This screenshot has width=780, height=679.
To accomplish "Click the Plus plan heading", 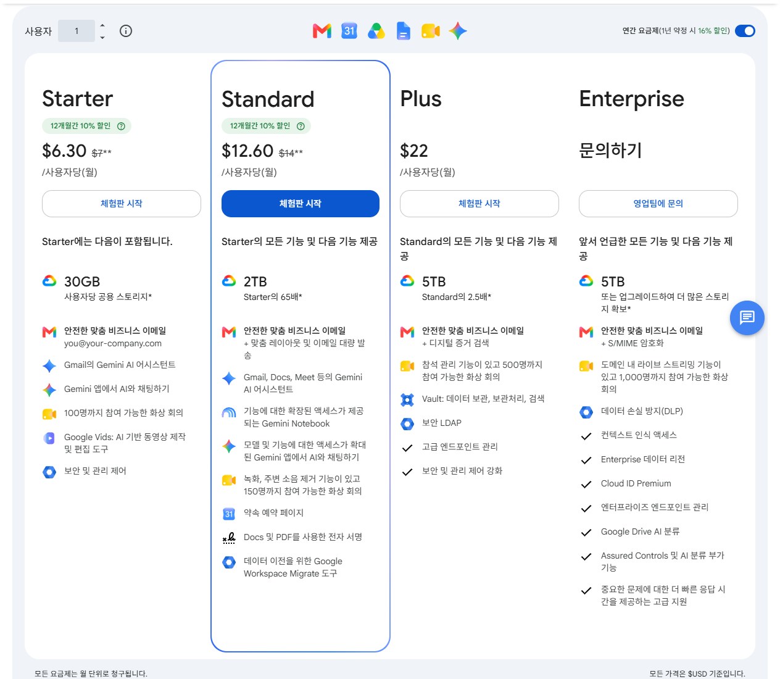I will coord(421,99).
